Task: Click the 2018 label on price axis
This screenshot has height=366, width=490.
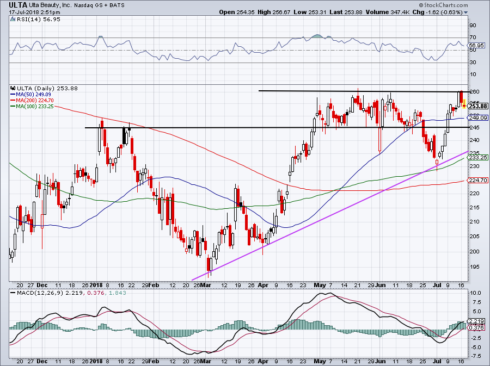Action: point(96,285)
